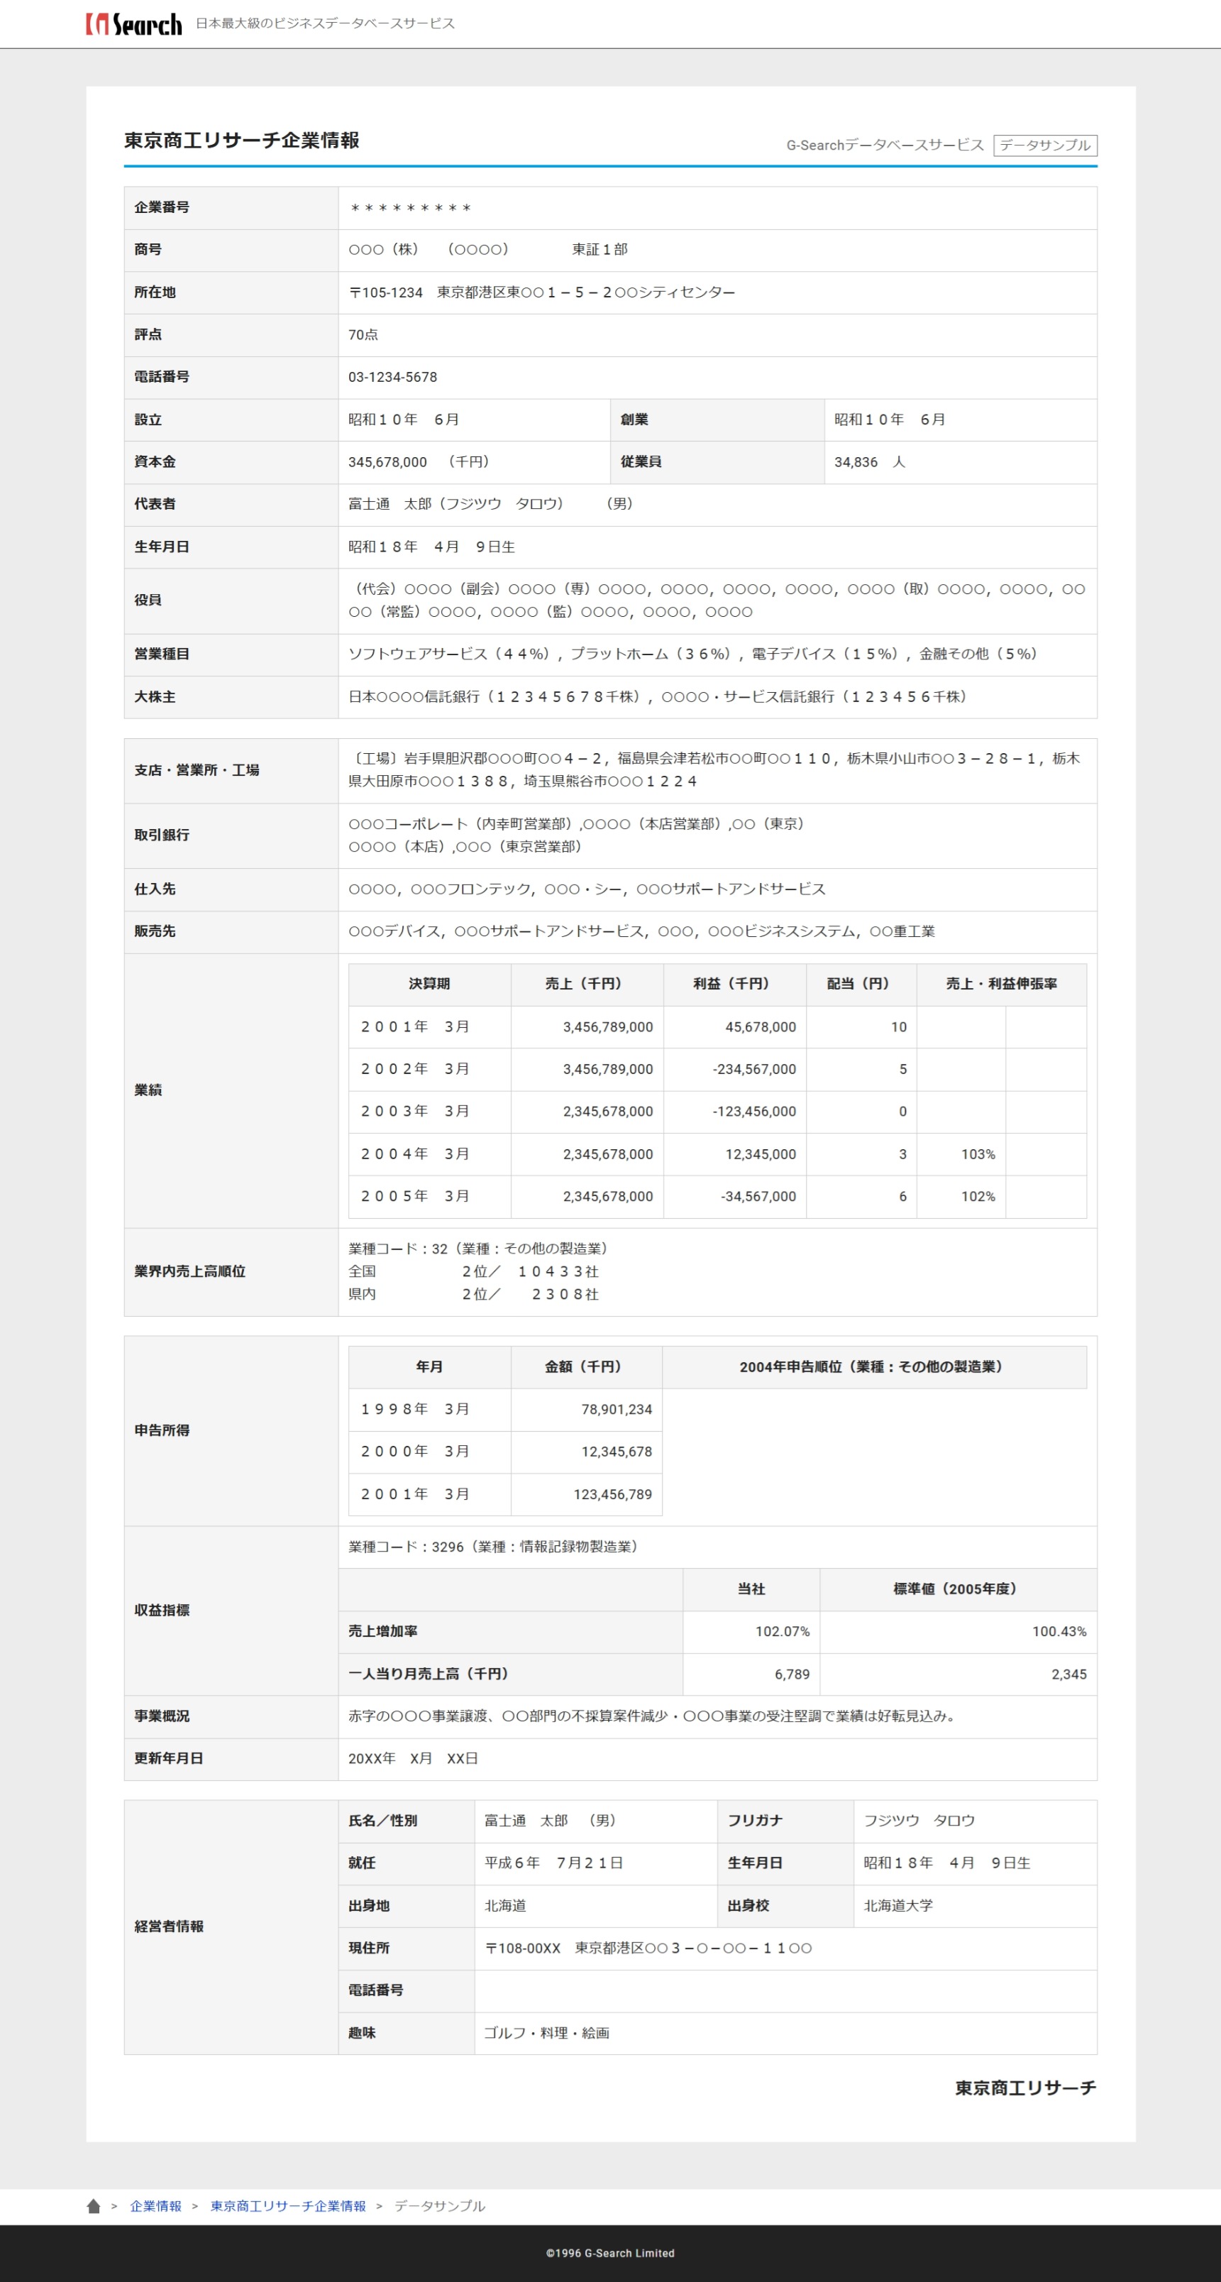Click the ©1996 G-Search Limited footer text
The height and width of the screenshot is (2282, 1221).
610,2253
